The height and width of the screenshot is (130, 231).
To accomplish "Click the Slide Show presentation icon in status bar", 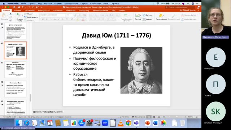I will [x=164, y=117].
